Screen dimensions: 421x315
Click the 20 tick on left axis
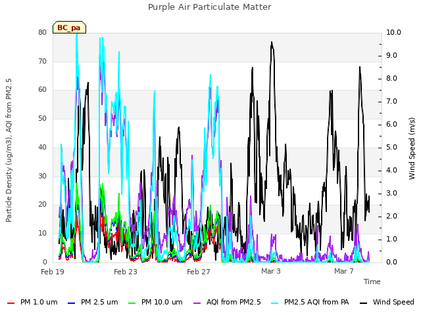pyautogui.click(x=42, y=204)
